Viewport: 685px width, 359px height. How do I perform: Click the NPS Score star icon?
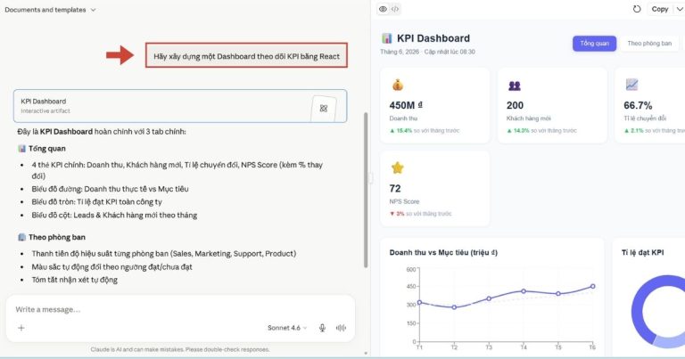(x=397, y=167)
